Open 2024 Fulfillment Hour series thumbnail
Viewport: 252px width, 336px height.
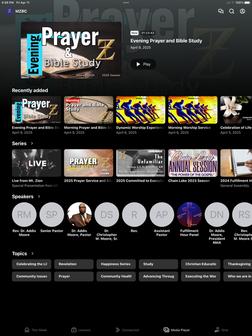(236, 163)
